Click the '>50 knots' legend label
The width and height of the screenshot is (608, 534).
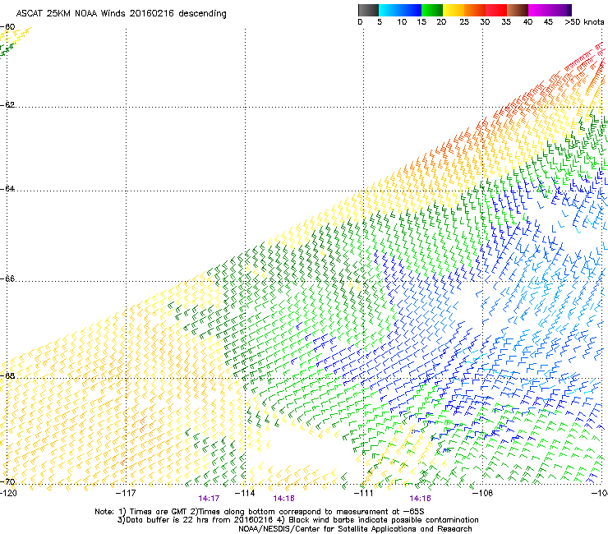tap(584, 22)
